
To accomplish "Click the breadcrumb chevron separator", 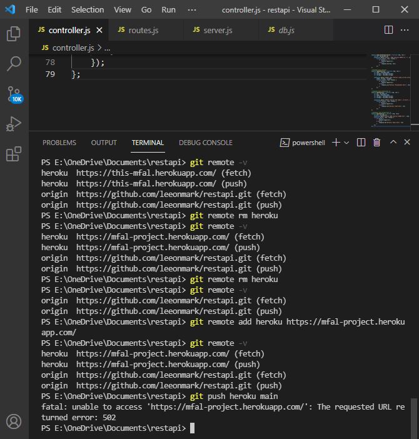I will [x=99, y=48].
